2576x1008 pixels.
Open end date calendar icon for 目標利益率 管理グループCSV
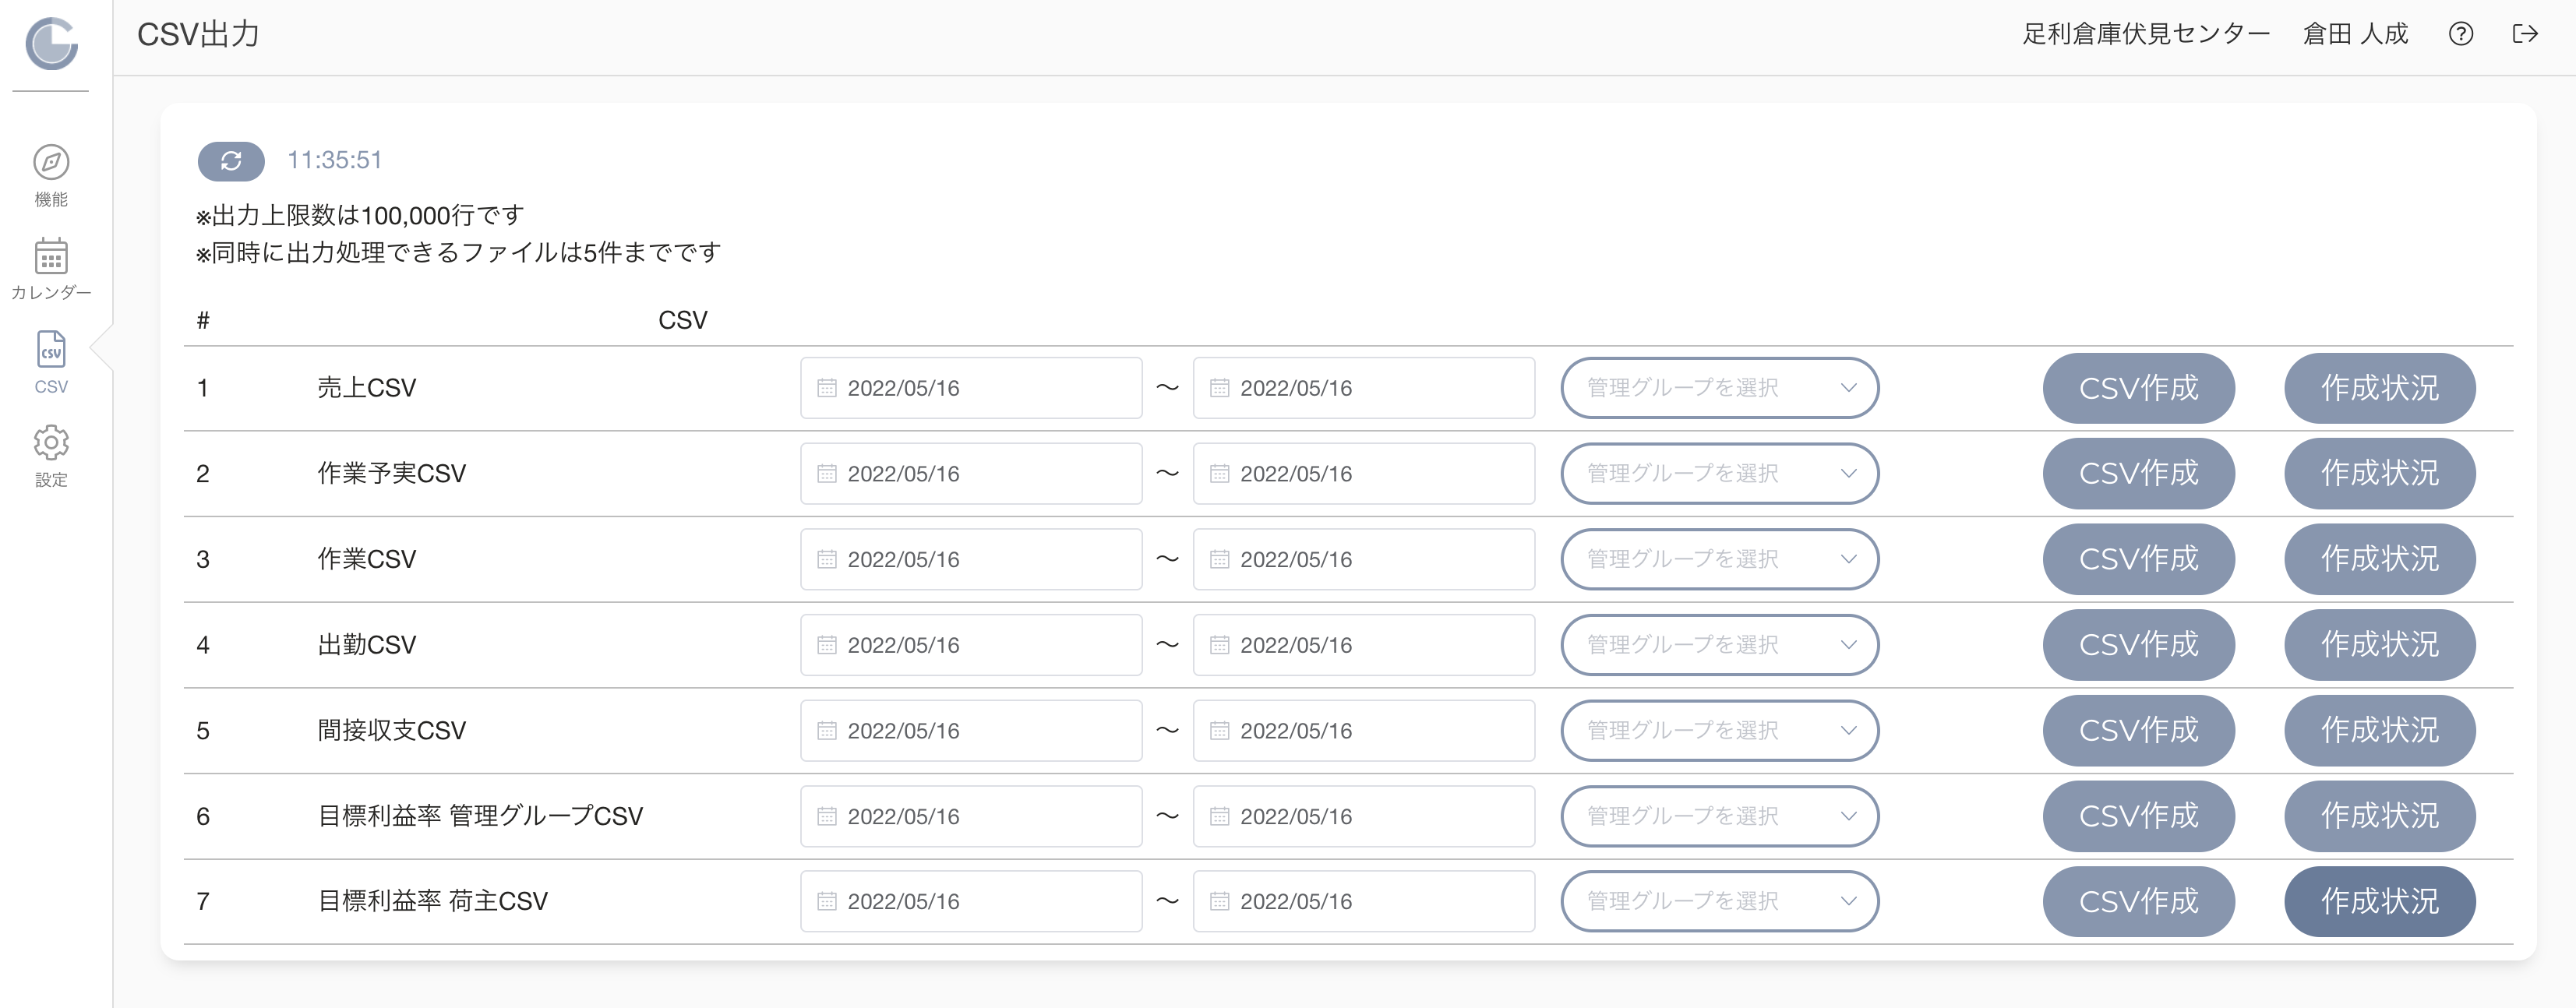click(1219, 816)
